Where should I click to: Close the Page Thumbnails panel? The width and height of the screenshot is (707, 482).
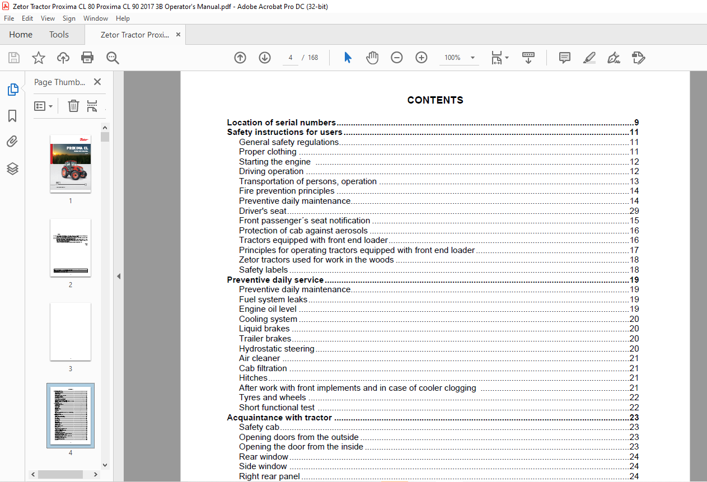coord(97,82)
